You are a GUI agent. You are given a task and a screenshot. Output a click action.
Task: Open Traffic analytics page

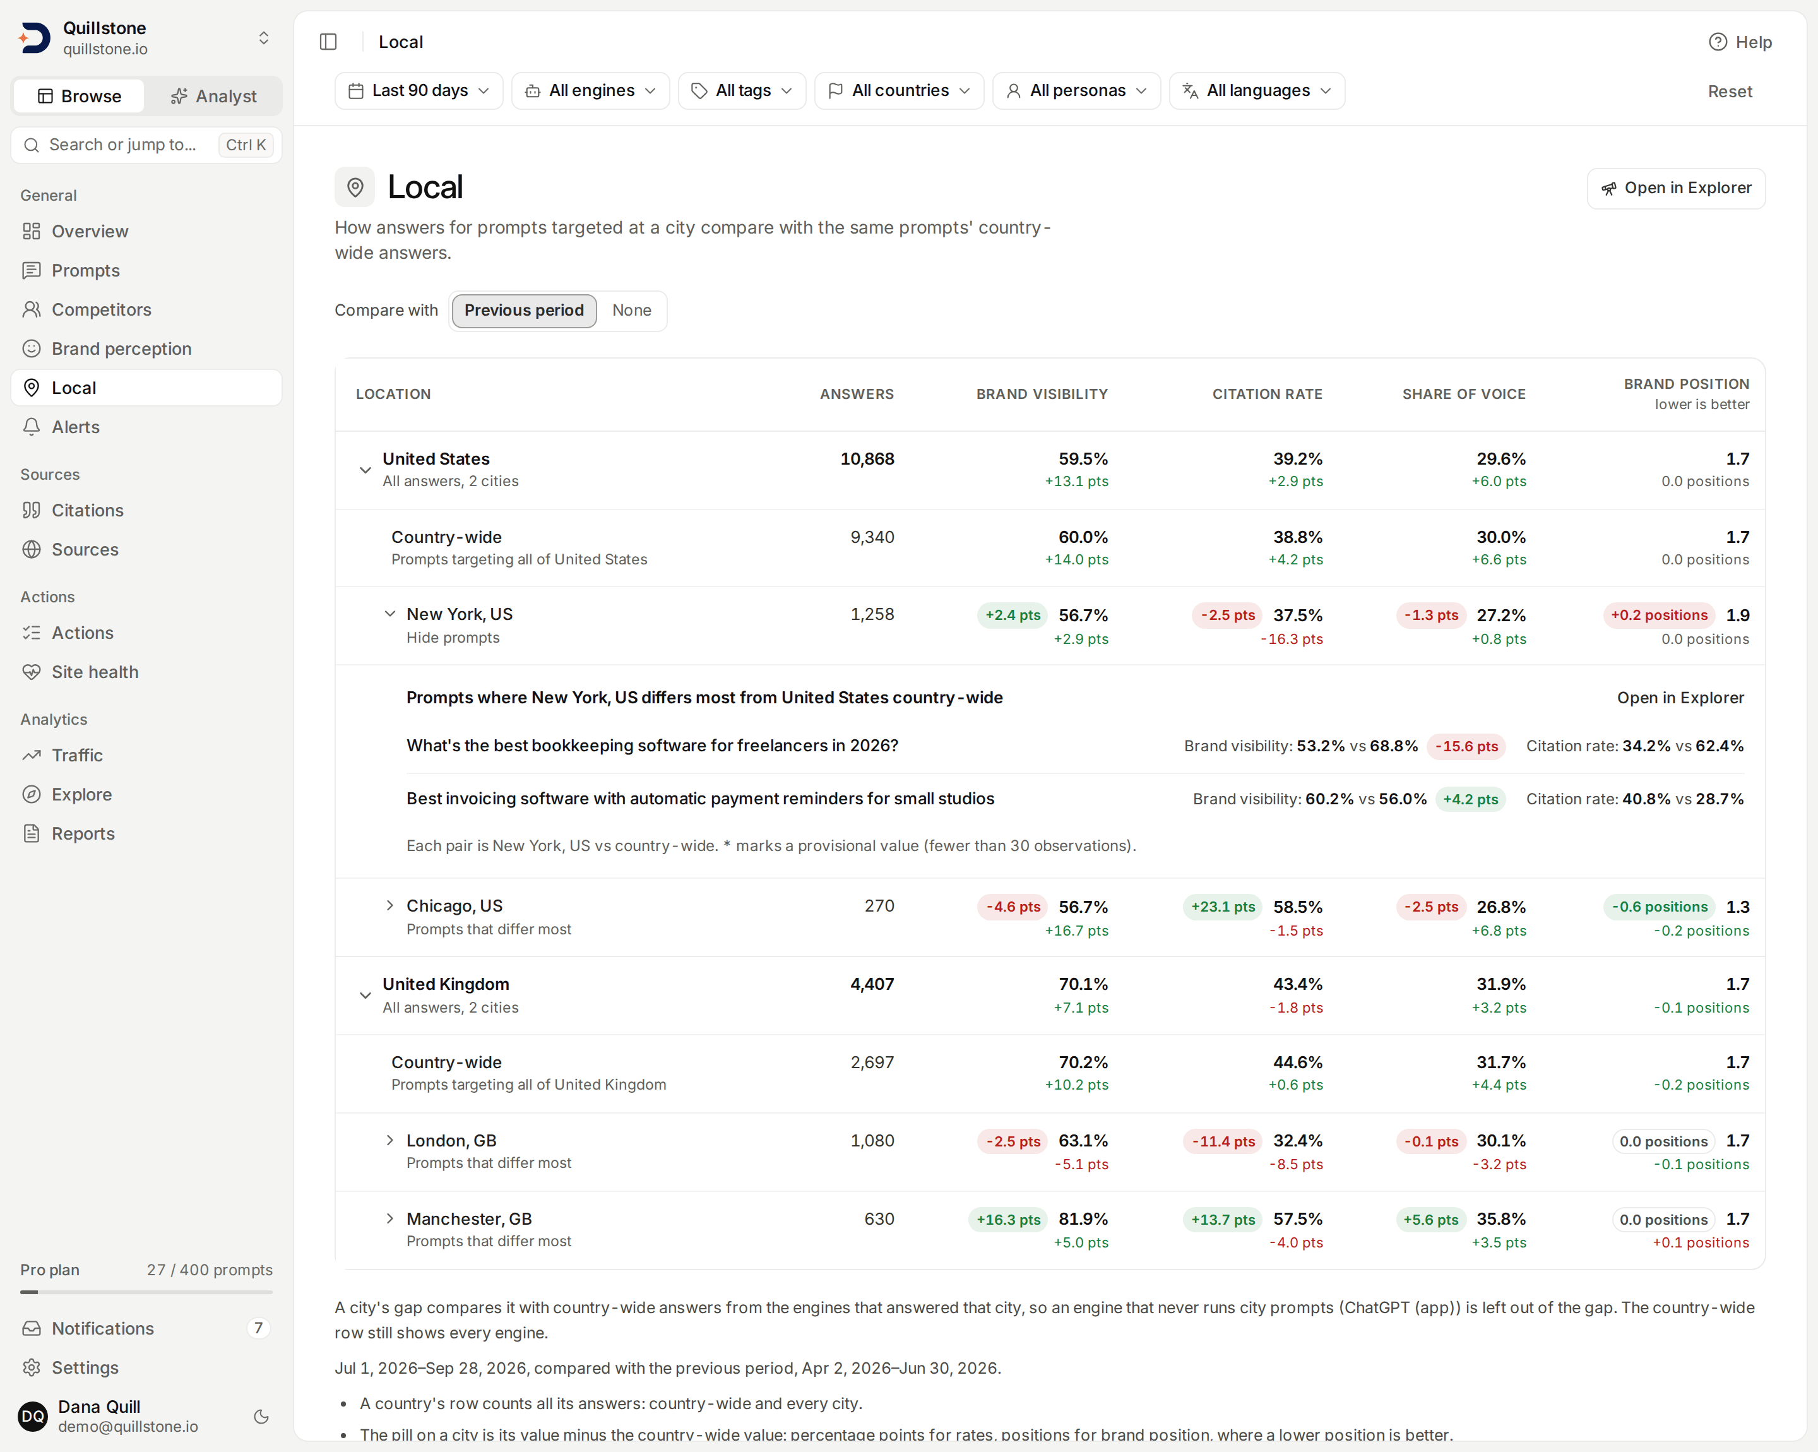146,754
